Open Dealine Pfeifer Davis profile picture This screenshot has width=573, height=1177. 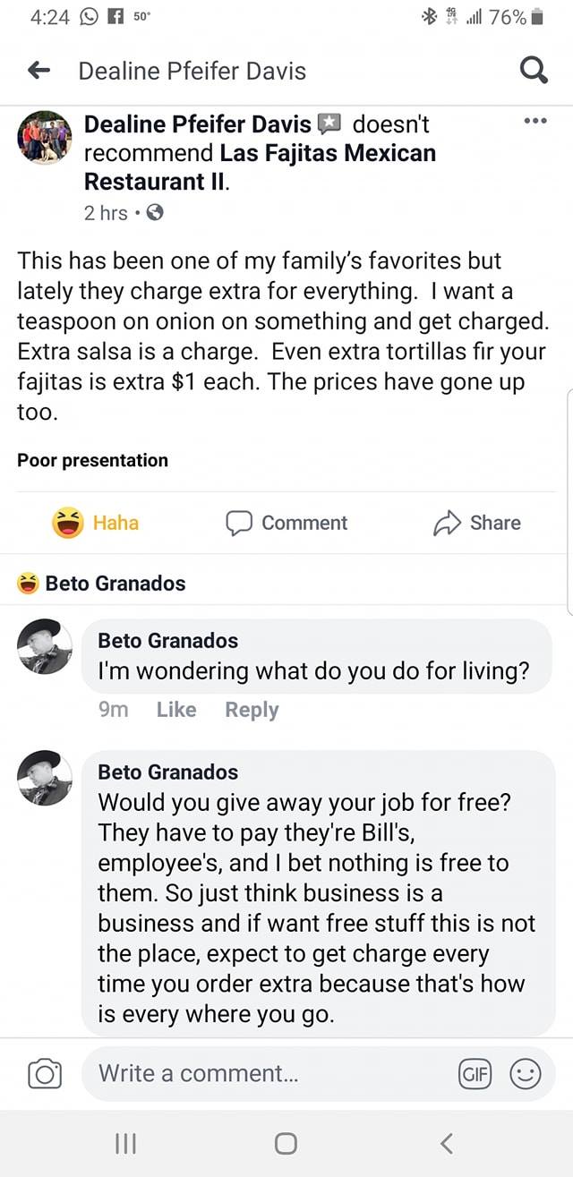45,138
